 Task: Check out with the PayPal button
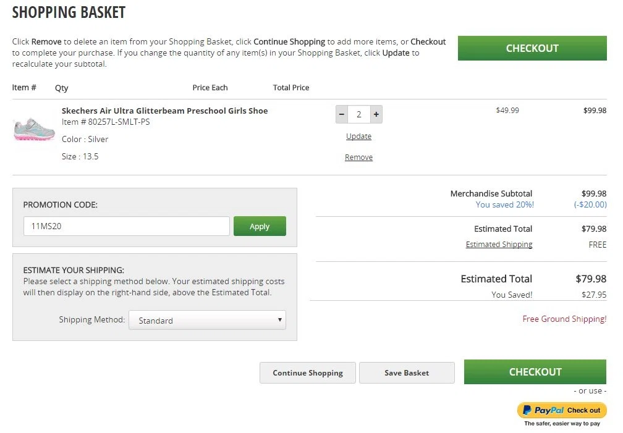click(x=562, y=410)
